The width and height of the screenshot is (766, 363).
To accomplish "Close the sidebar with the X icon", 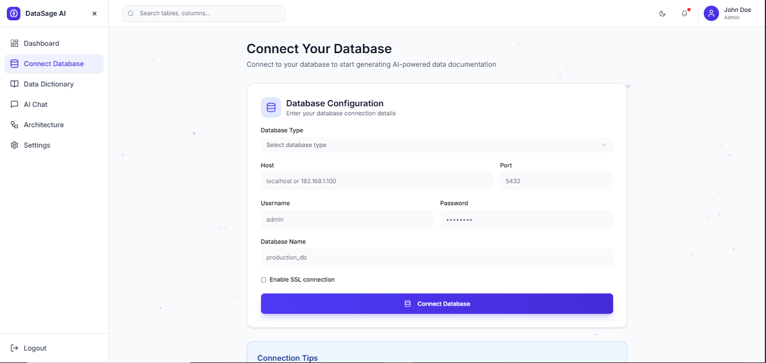I will 95,14.
